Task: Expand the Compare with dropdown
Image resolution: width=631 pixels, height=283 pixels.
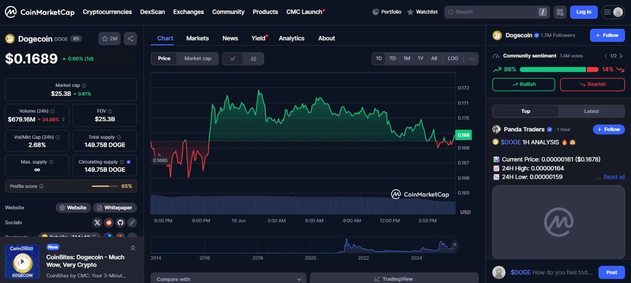Action: [x=229, y=279]
